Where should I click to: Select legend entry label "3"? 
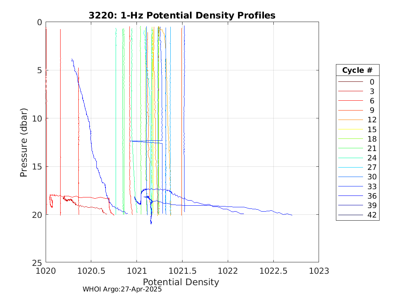(372, 91)
